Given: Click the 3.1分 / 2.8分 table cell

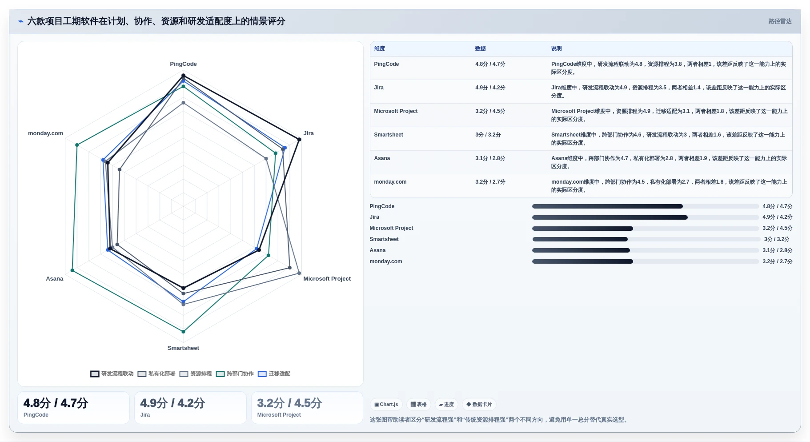Looking at the screenshot, I should [490, 158].
